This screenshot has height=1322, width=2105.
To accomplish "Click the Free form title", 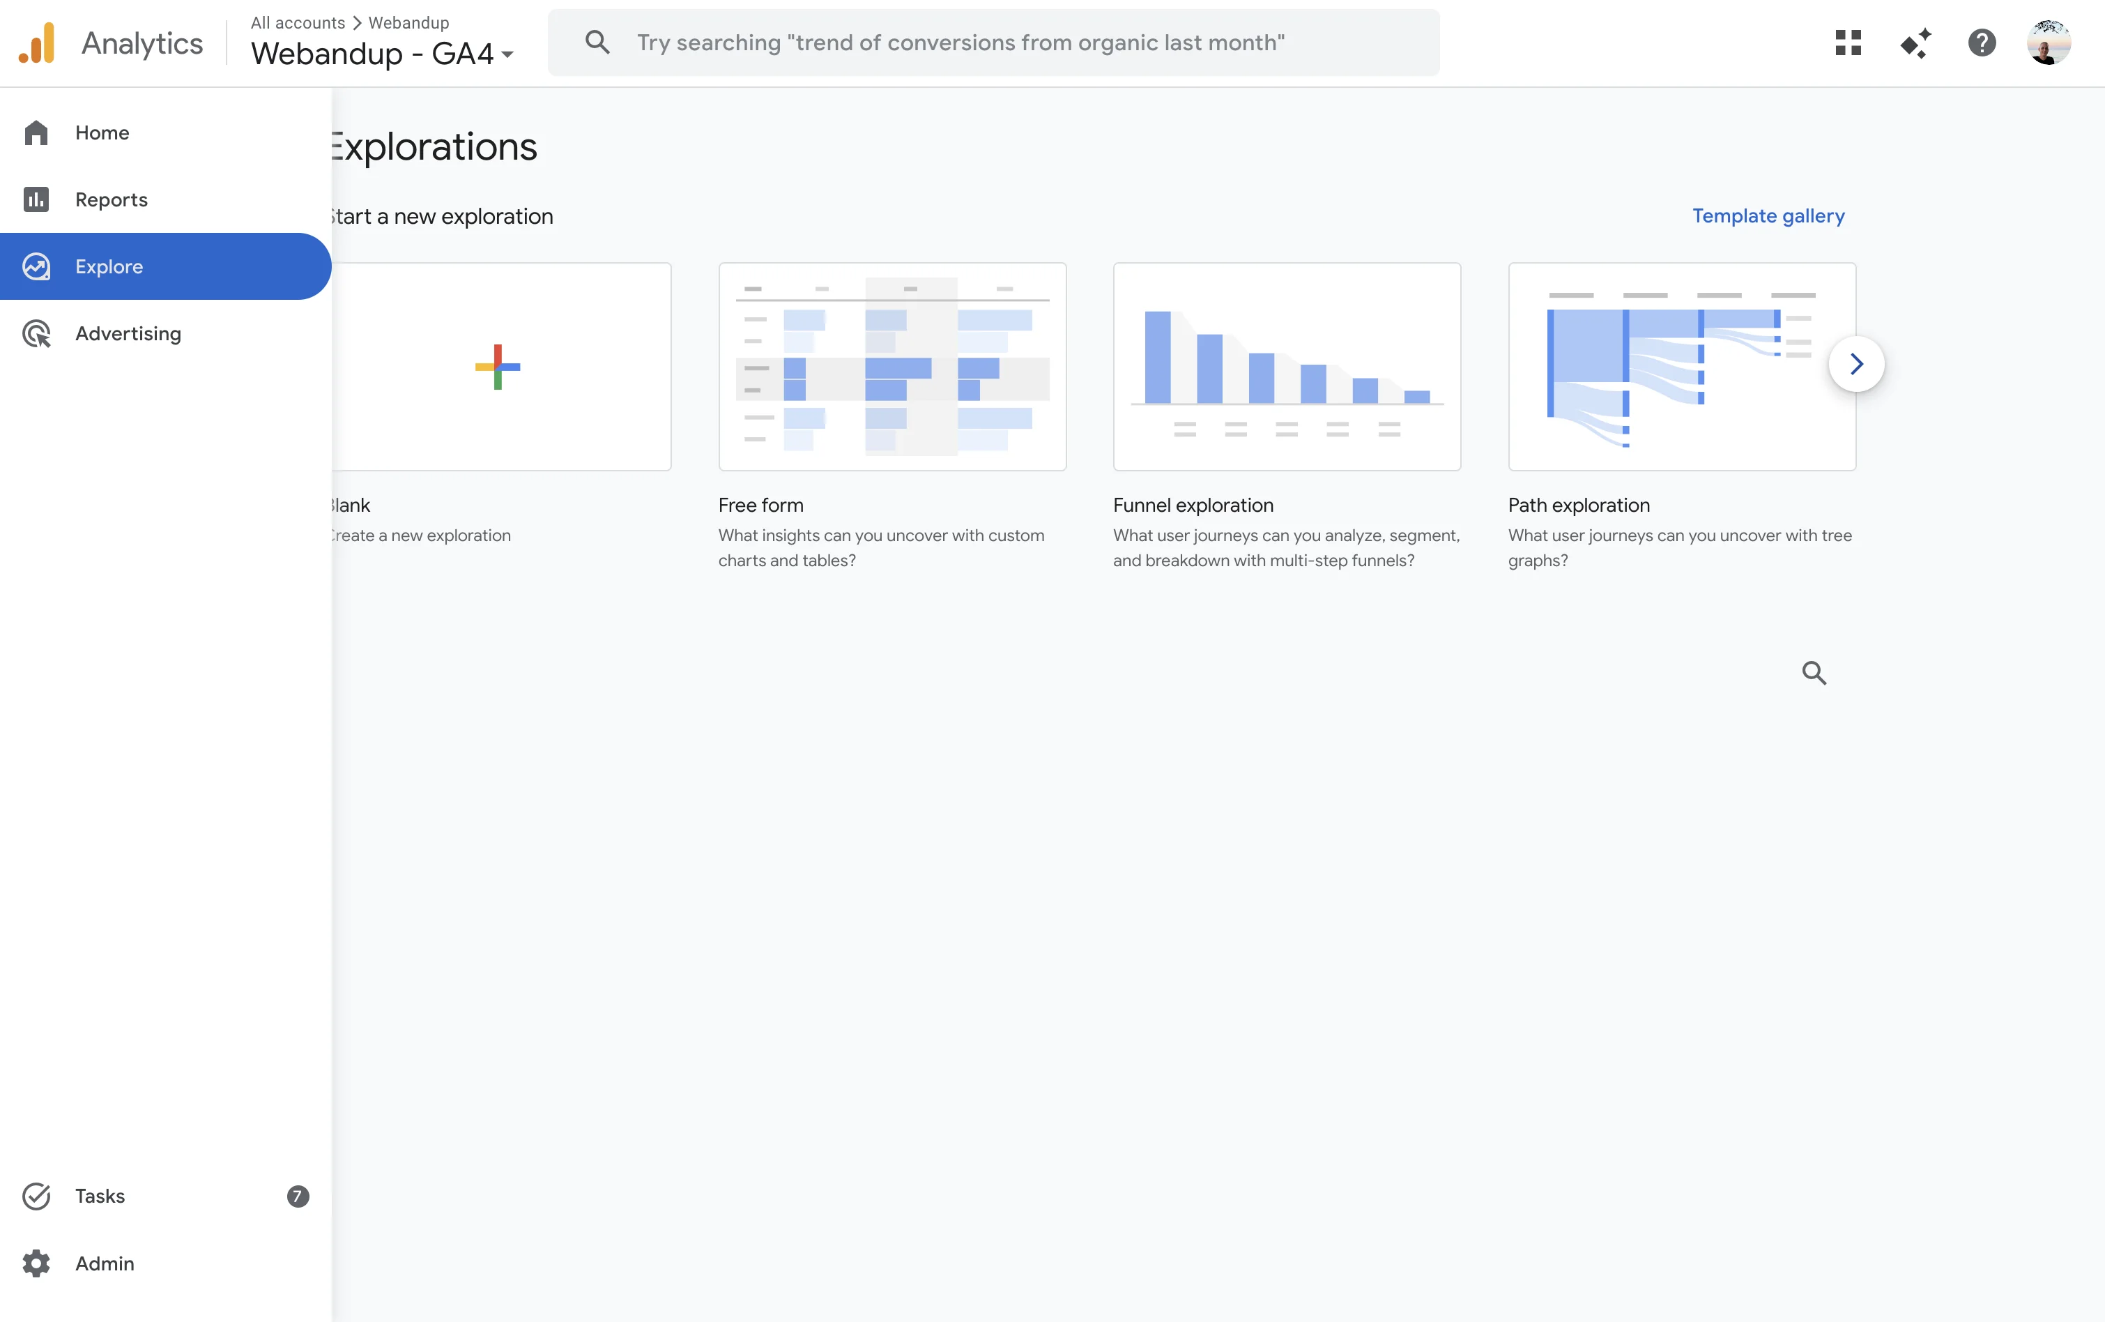I will click(x=761, y=506).
